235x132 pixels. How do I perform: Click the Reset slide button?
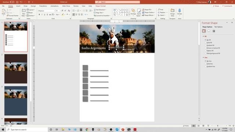[x=30, y=12]
